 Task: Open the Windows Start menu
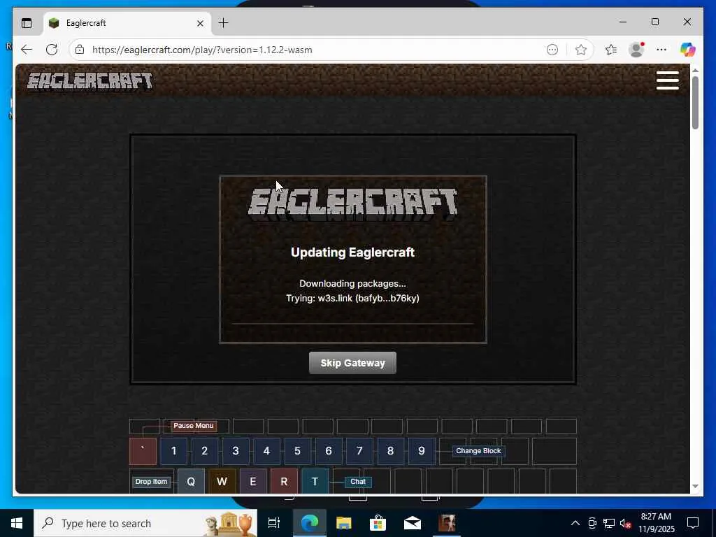(17, 523)
